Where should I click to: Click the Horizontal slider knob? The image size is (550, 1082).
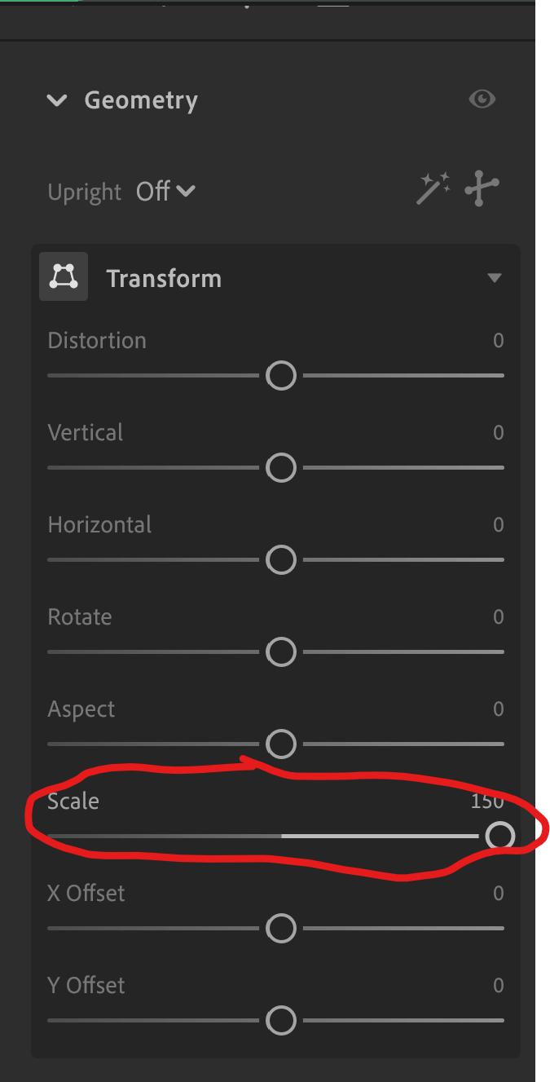(x=281, y=559)
